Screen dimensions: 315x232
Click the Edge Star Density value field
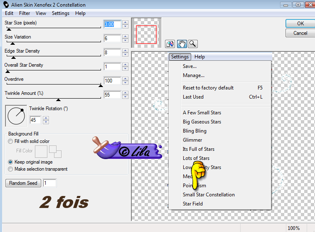click(x=112, y=53)
